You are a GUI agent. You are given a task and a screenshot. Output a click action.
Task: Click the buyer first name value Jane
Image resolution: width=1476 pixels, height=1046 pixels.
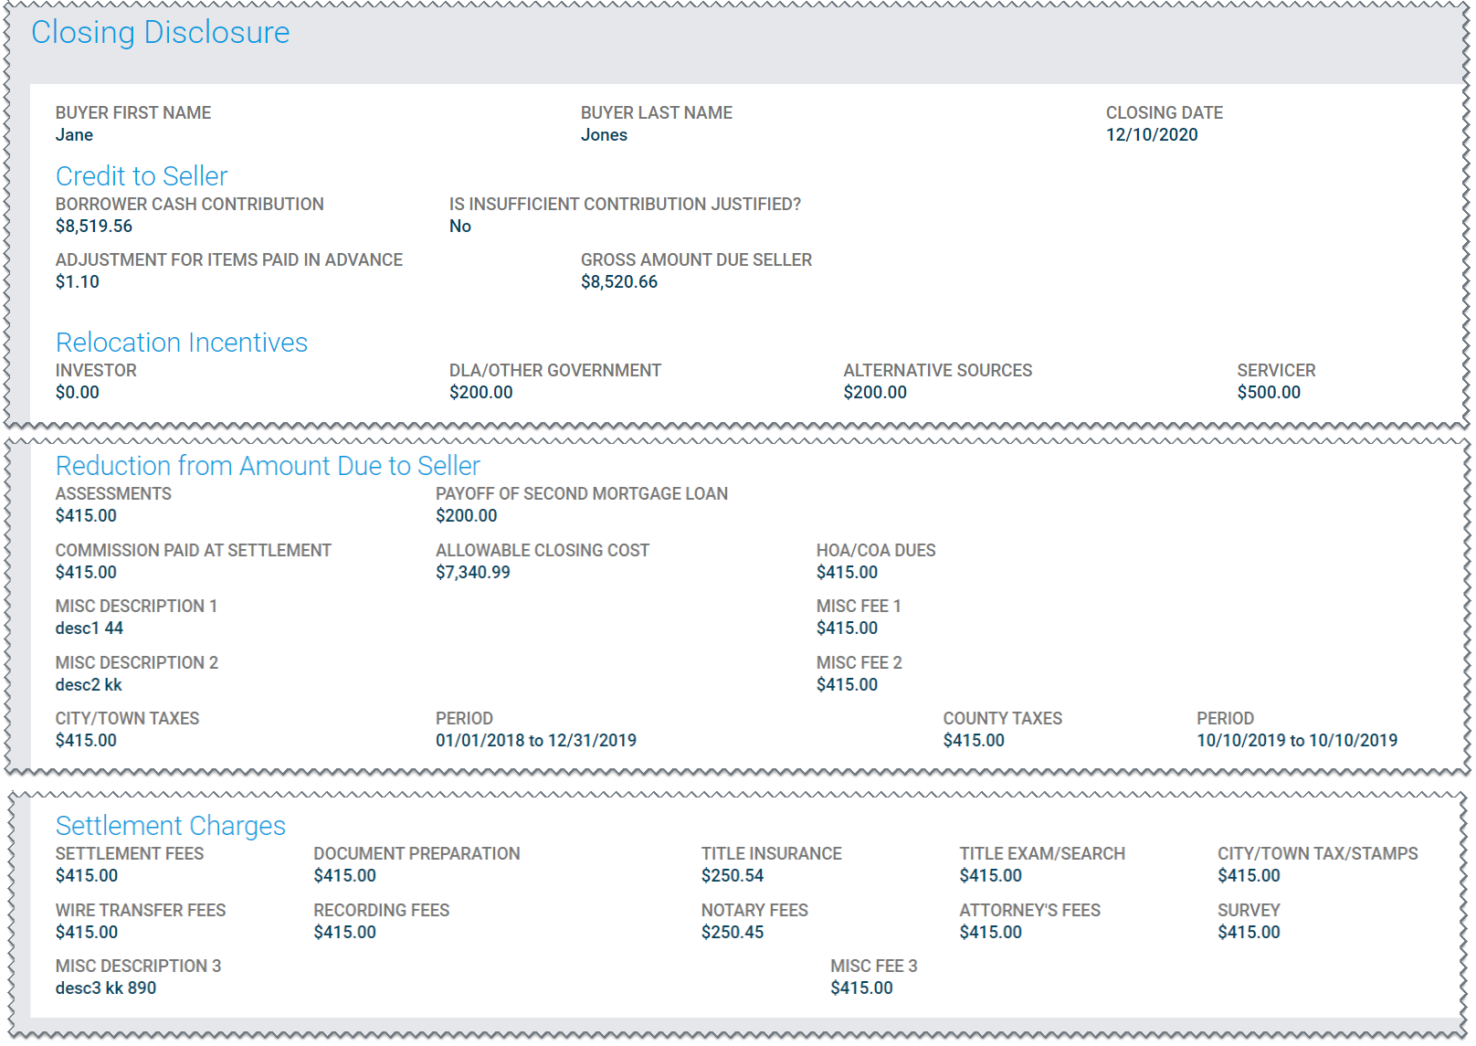[74, 135]
